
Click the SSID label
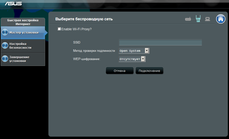pyautogui.click(x=77, y=42)
